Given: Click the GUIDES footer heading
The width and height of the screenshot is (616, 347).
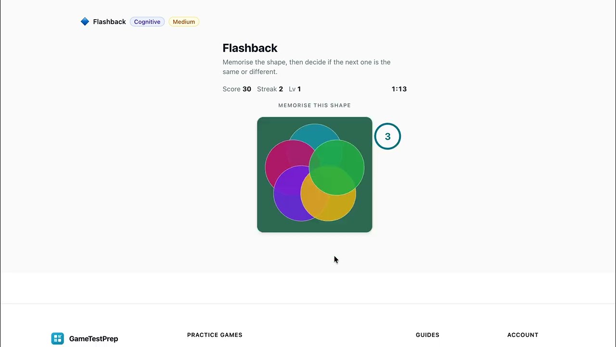Looking at the screenshot, I should click(x=427, y=335).
